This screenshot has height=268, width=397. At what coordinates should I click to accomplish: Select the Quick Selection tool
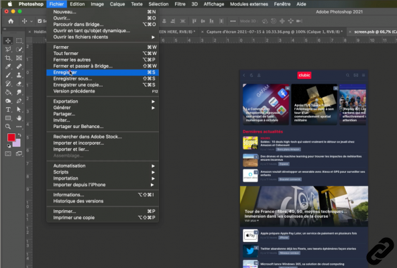click(19, 50)
